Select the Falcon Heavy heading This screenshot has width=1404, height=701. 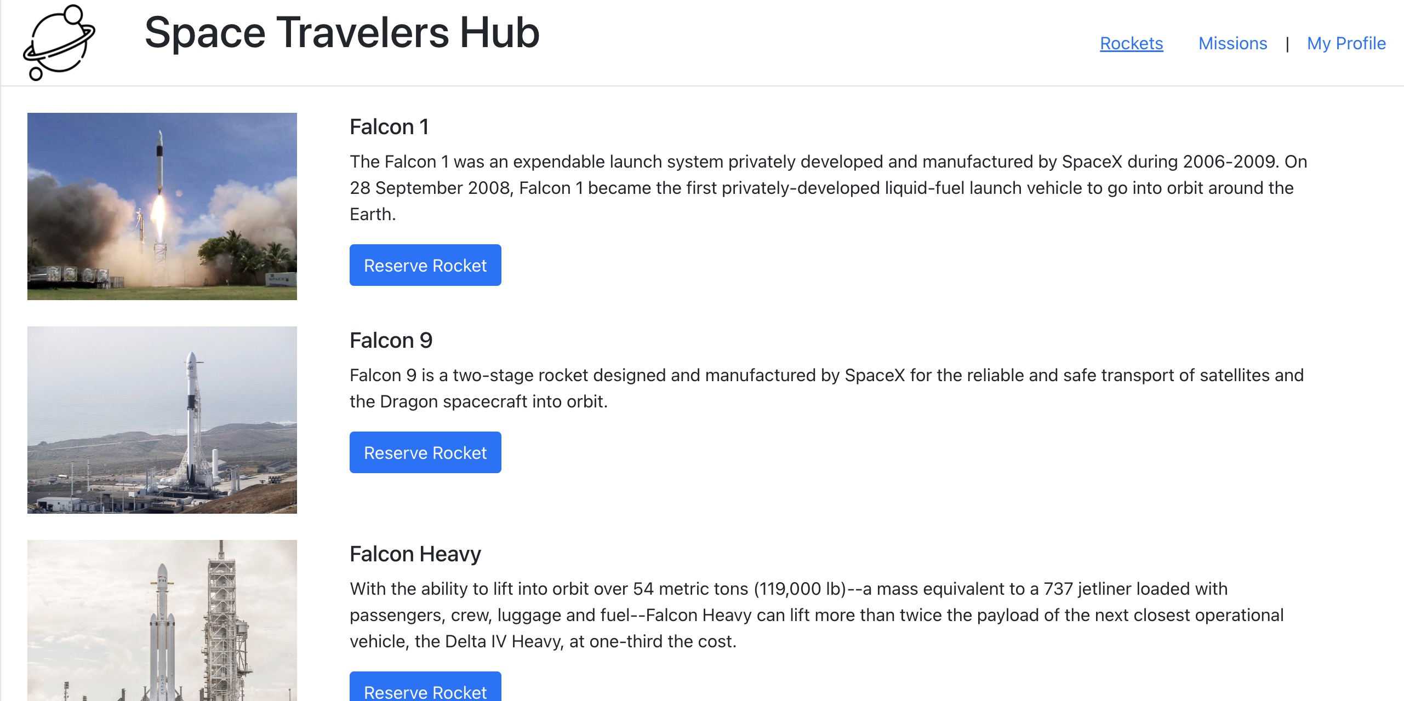coord(415,554)
